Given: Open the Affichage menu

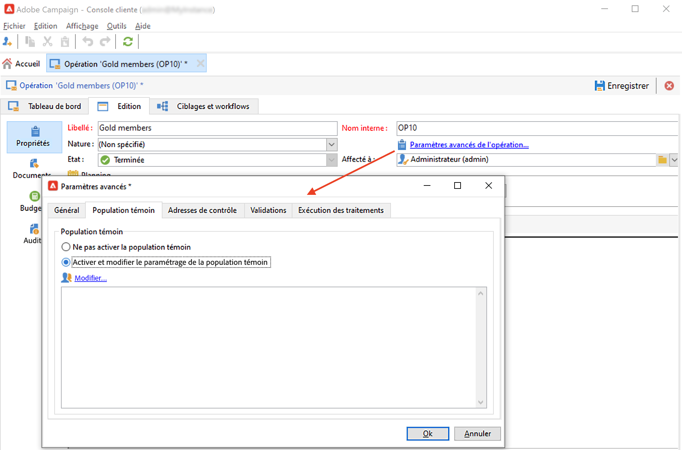Looking at the screenshot, I should pos(82,26).
